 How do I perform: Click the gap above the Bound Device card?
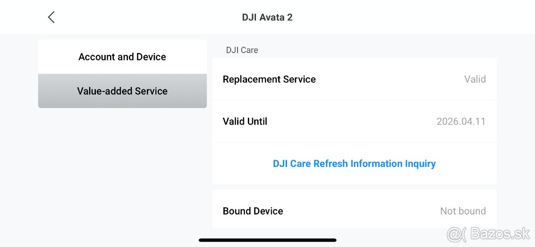[354, 187]
